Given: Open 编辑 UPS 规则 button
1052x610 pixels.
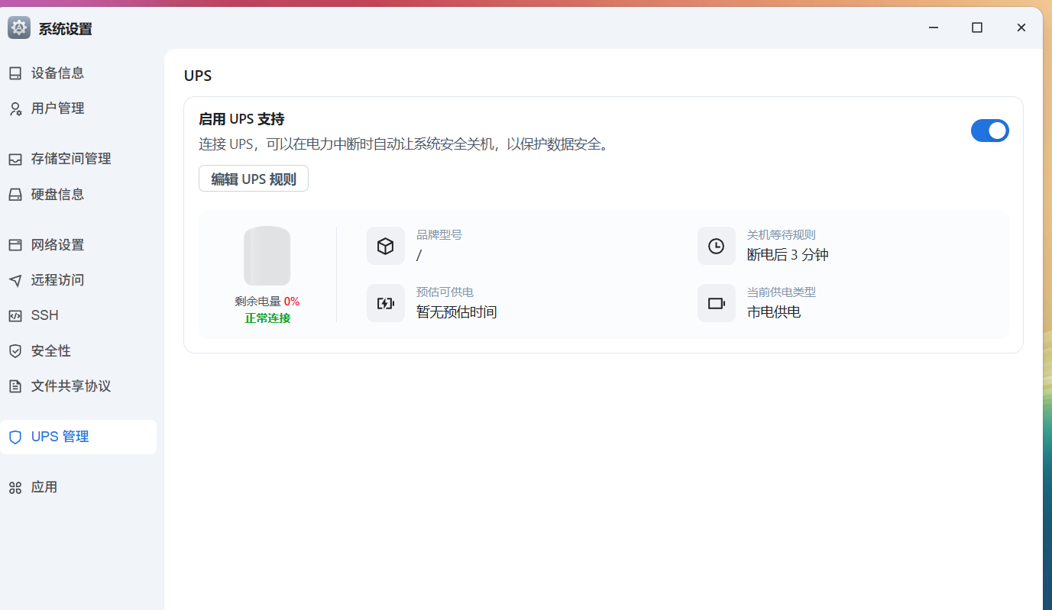Looking at the screenshot, I should pyautogui.click(x=254, y=179).
